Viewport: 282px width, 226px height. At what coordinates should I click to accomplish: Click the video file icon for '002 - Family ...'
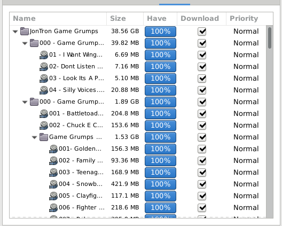tap(53, 160)
